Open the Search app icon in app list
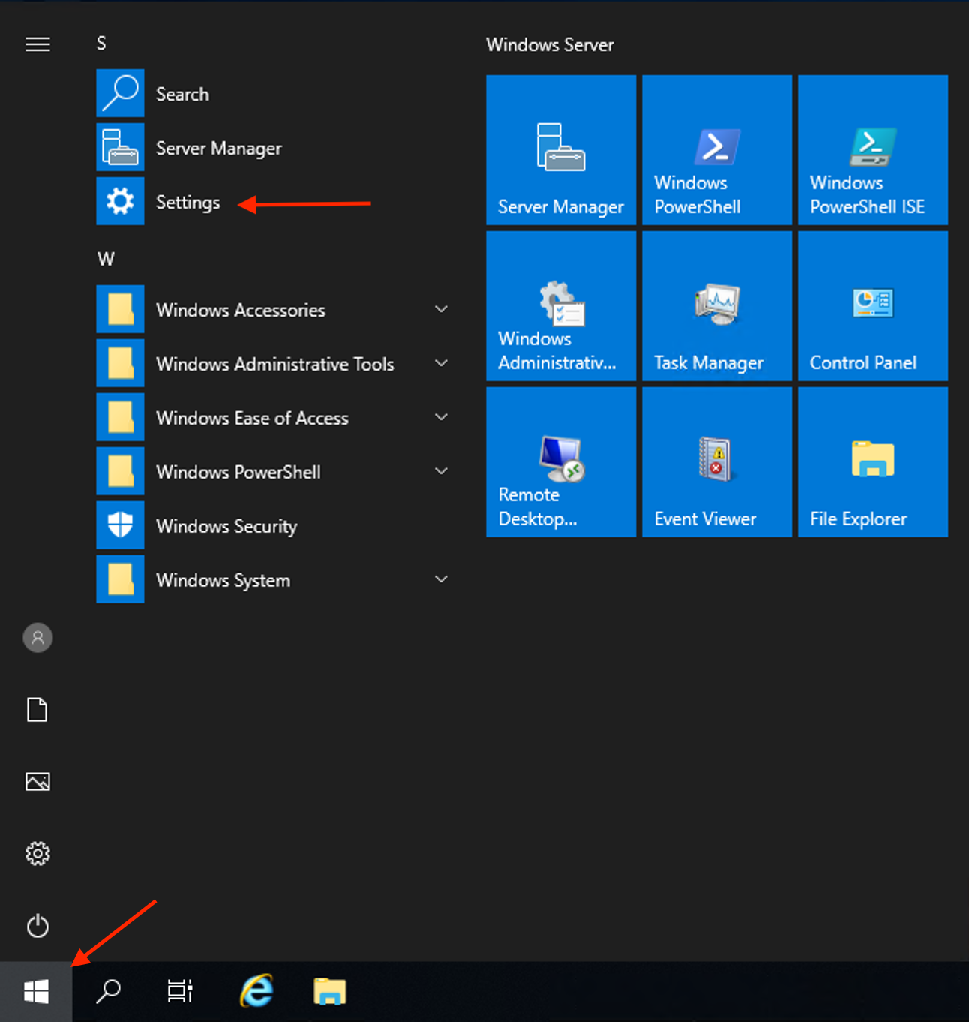Screen dimensions: 969x1022 point(120,93)
